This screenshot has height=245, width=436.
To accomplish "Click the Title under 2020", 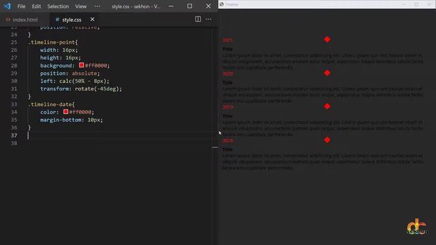I will [x=228, y=82].
